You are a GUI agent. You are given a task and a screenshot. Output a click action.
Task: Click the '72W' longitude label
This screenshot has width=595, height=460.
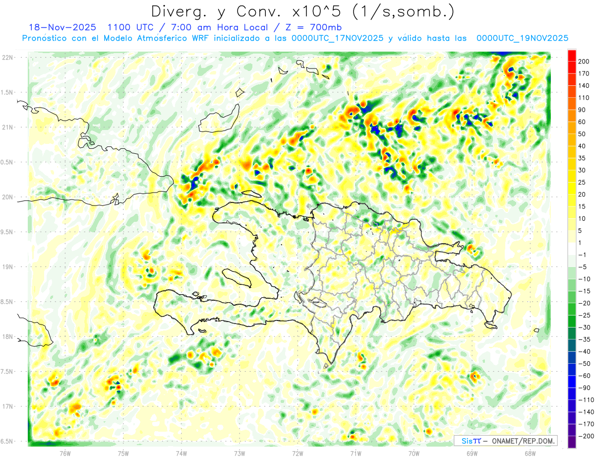coord(297,453)
